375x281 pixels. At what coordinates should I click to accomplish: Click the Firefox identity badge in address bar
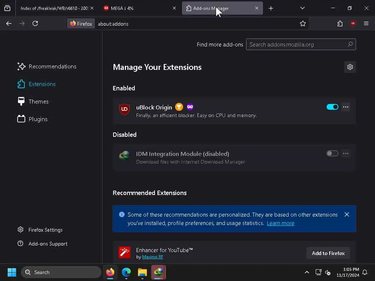pos(81,24)
